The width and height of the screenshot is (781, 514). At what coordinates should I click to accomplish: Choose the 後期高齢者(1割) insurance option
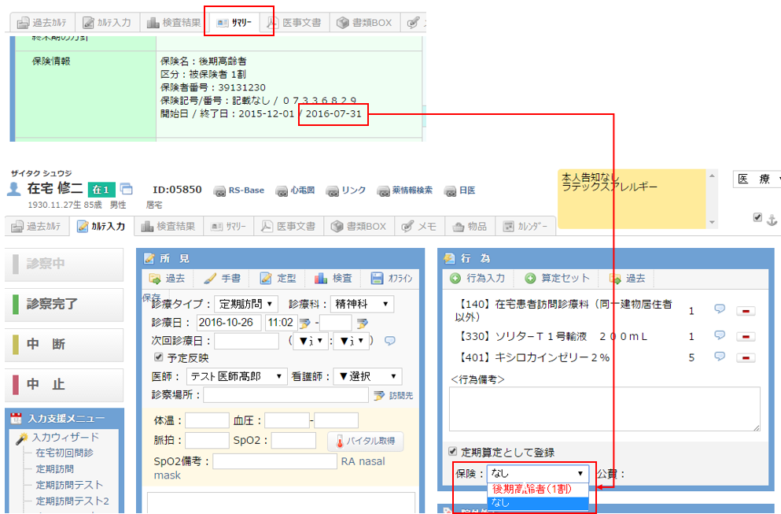[538, 489]
